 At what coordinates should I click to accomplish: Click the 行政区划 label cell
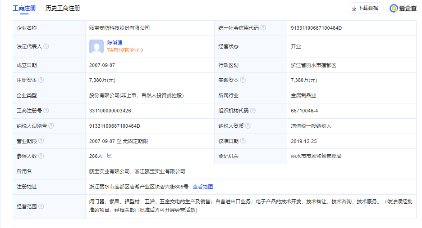(x=251, y=65)
